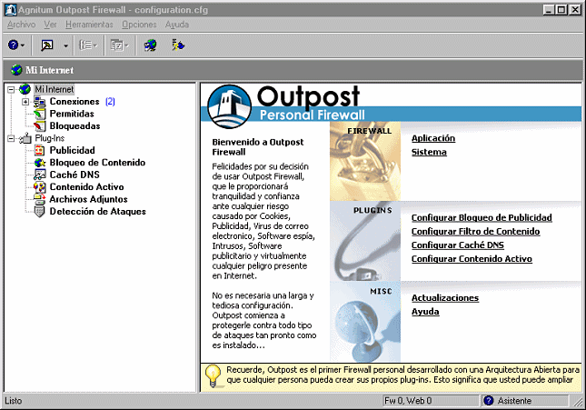Open the Publicidad plug-in

[x=72, y=150]
